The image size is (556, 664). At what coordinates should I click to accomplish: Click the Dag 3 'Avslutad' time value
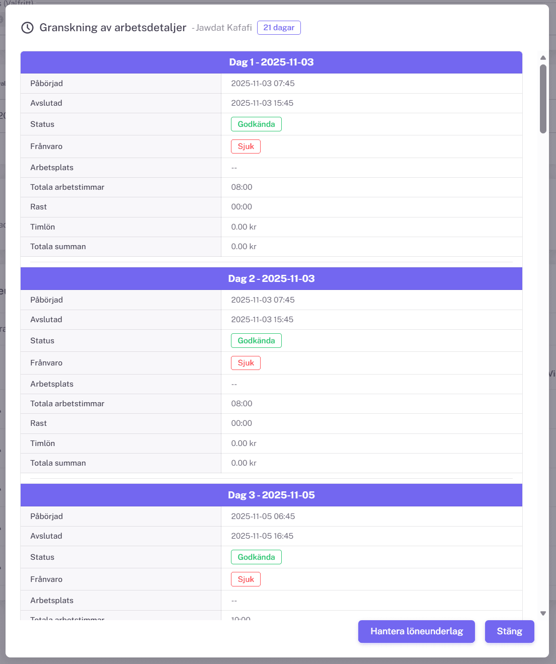pyautogui.click(x=262, y=536)
